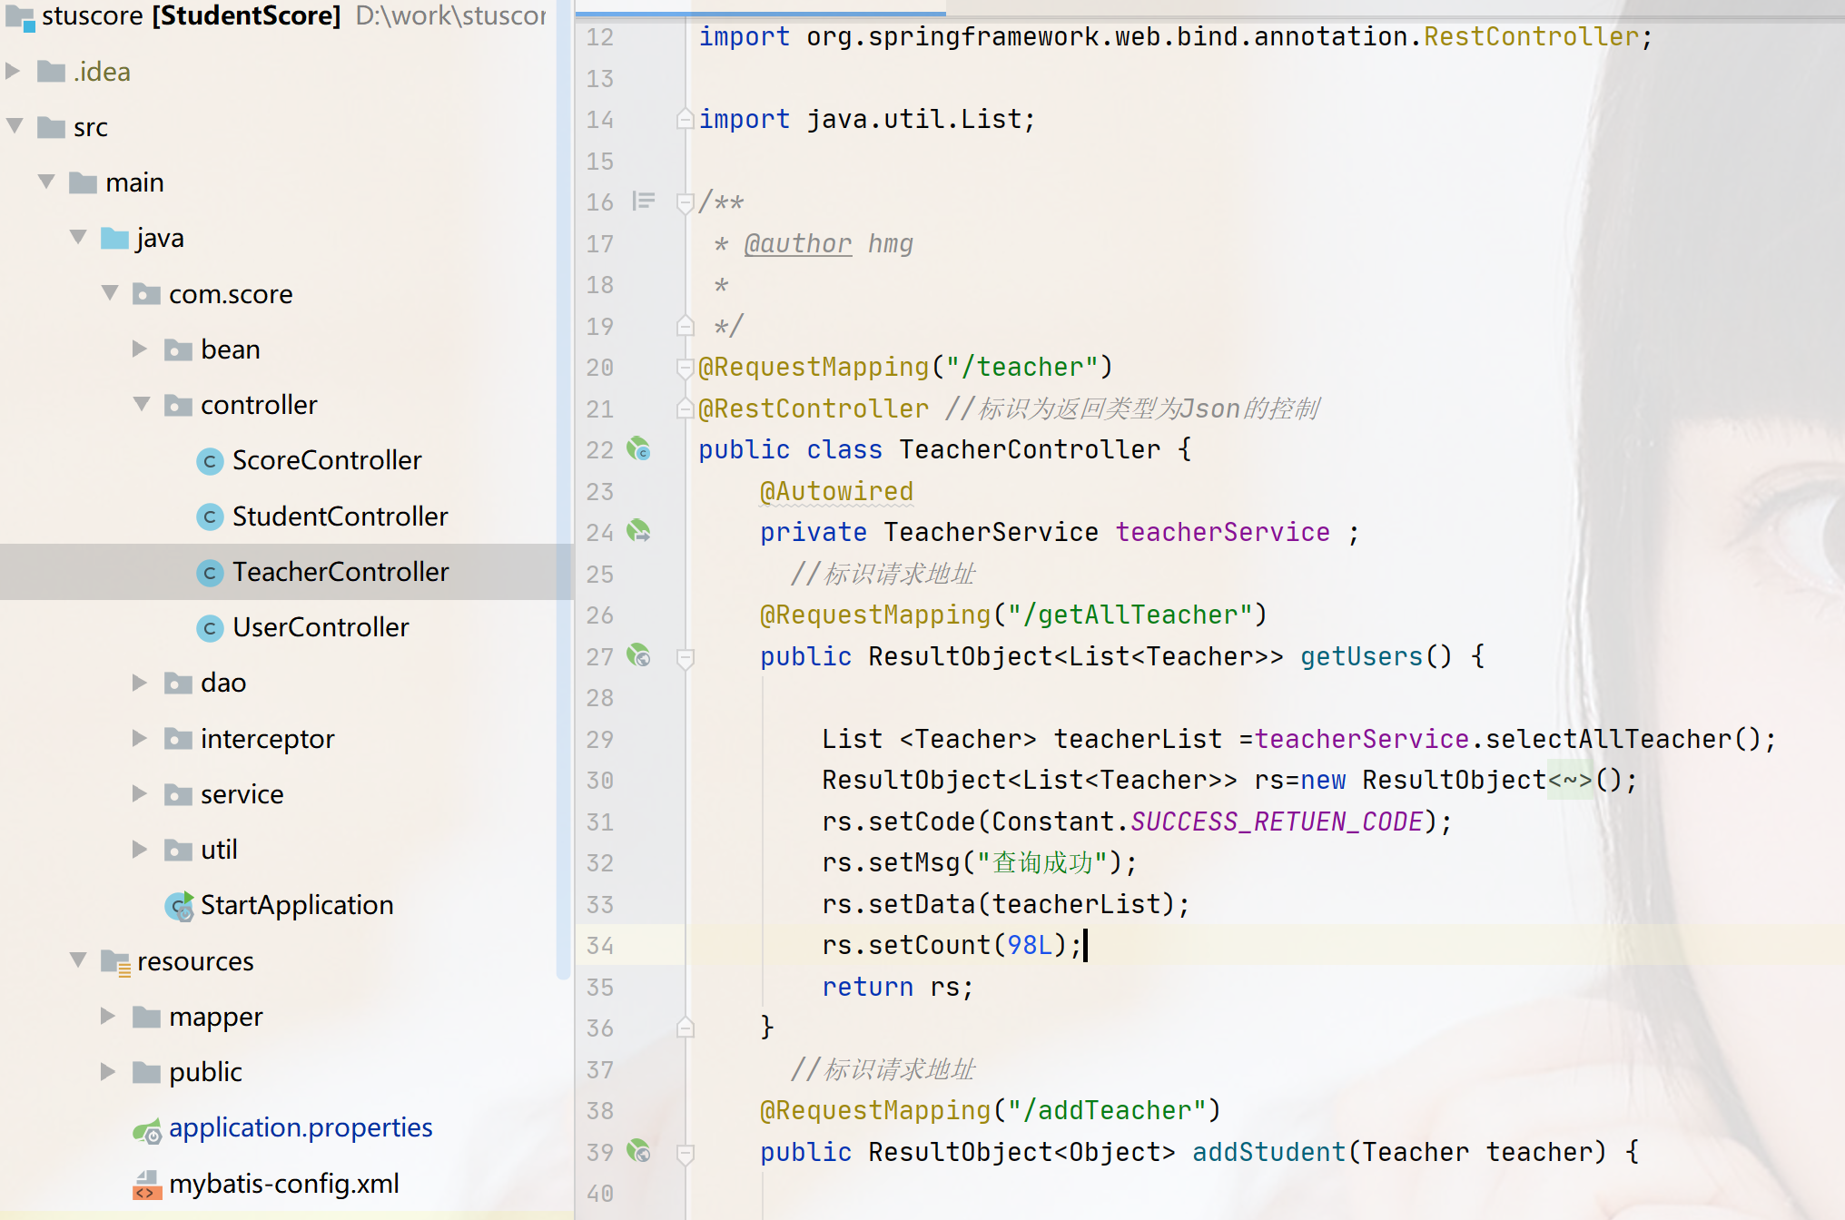The width and height of the screenshot is (1845, 1220).
Task: Click the @author tag in Javadoc
Action: coord(797,243)
